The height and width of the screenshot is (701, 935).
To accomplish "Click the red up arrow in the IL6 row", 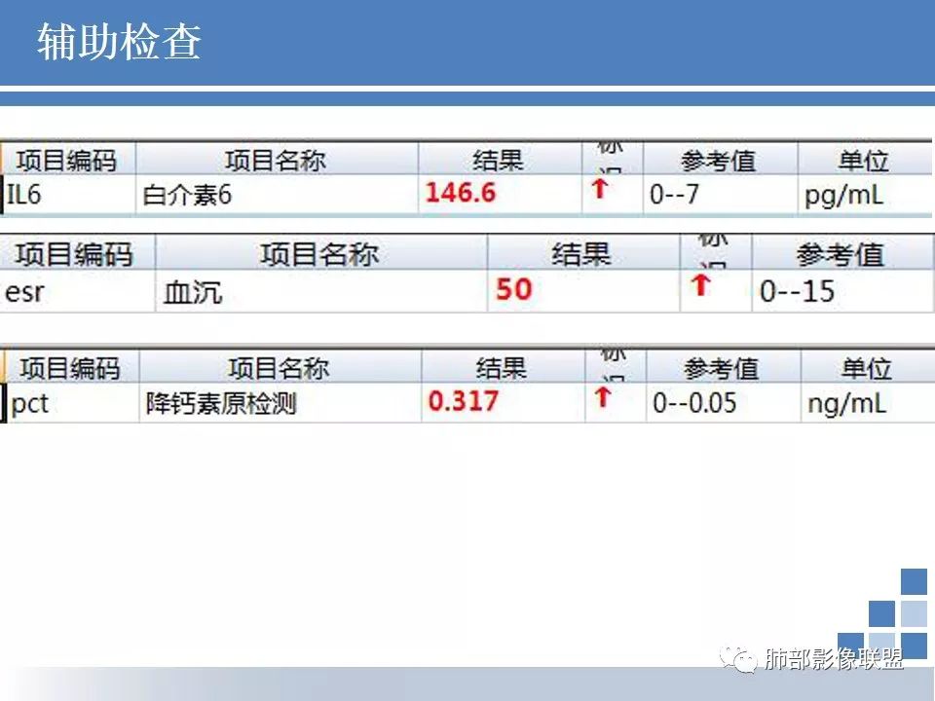I will coord(599,189).
